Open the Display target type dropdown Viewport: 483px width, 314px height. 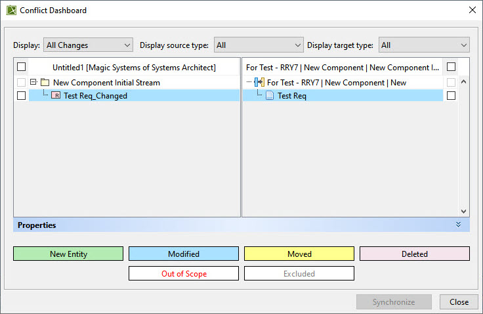[424, 45]
